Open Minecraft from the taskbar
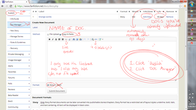196x110 pixels. click(192, 25)
